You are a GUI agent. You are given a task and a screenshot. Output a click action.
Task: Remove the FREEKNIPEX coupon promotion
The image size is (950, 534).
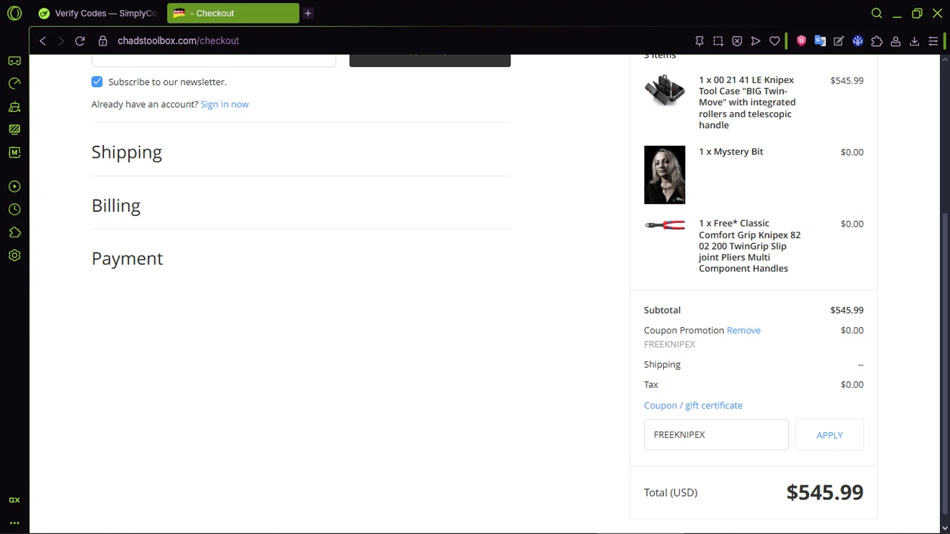[x=744, y=331]
